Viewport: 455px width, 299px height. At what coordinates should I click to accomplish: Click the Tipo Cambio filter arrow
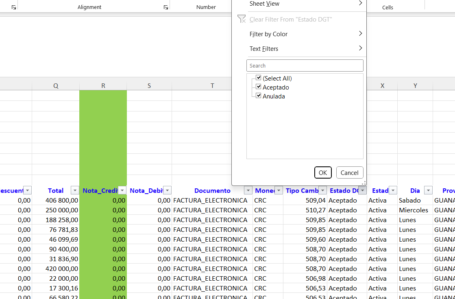click(x=322, y=190)
